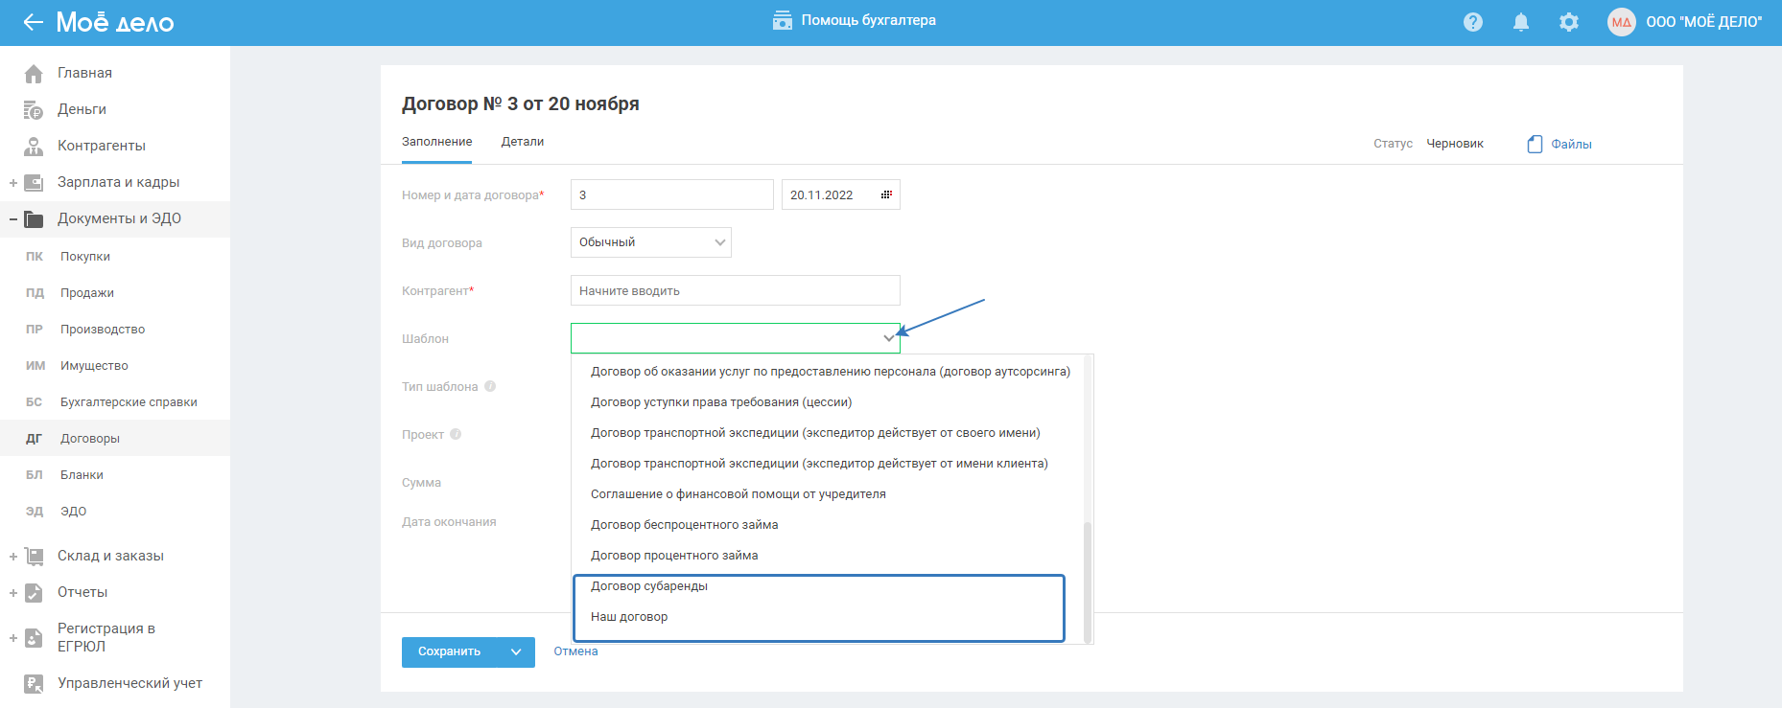Image resolution: width=1782 pixels, height=708 pixels.
Task: Open Файлы attachments link
Action: coord(1560,144)
